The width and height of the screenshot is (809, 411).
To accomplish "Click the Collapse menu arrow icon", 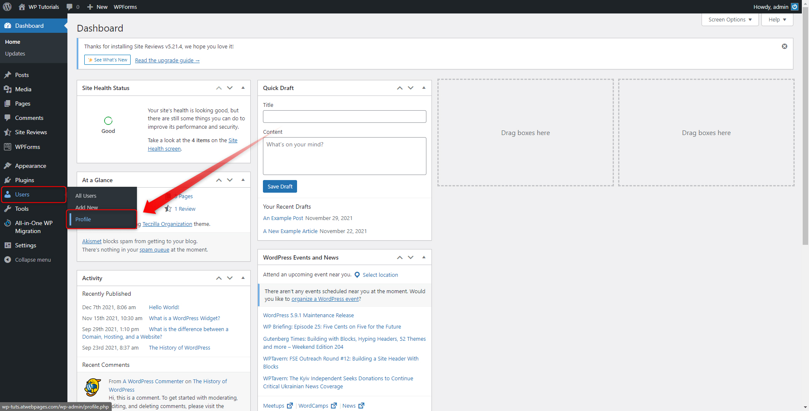I will (8, 260).
